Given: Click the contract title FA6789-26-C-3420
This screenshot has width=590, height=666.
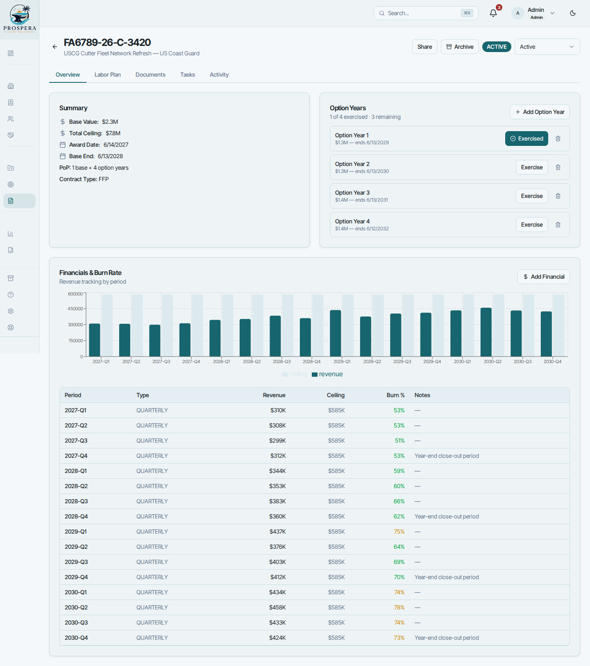Looking at the screenshot, I should coord(107,42).
